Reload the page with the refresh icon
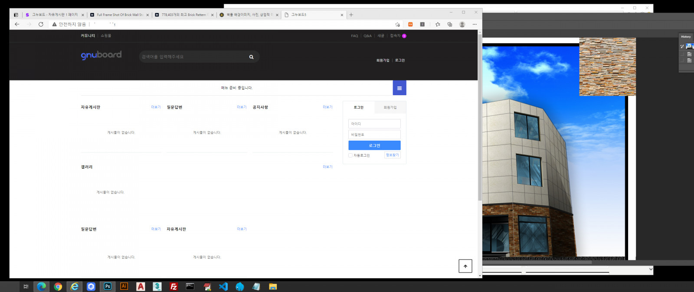 coord(41,25)
